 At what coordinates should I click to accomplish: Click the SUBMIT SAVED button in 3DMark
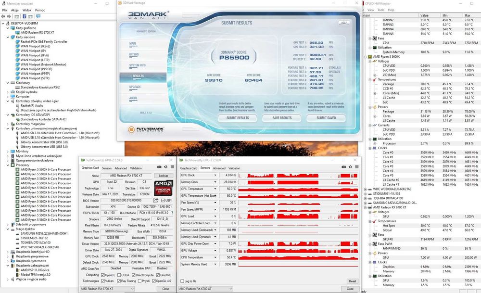tap(326, 118)
